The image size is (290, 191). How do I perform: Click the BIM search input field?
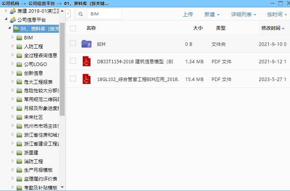click(x=104, y=14)
